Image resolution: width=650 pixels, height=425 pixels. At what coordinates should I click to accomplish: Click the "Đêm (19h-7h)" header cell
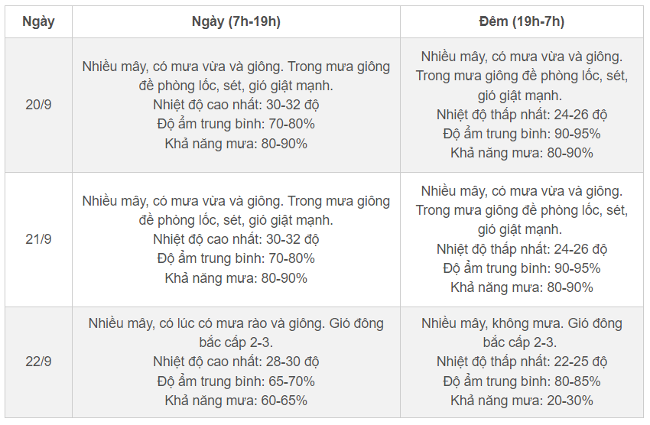click(522, 21)
